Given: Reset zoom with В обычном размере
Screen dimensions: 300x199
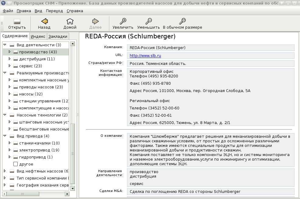Looking at the screenshot, I should point(182,23).
